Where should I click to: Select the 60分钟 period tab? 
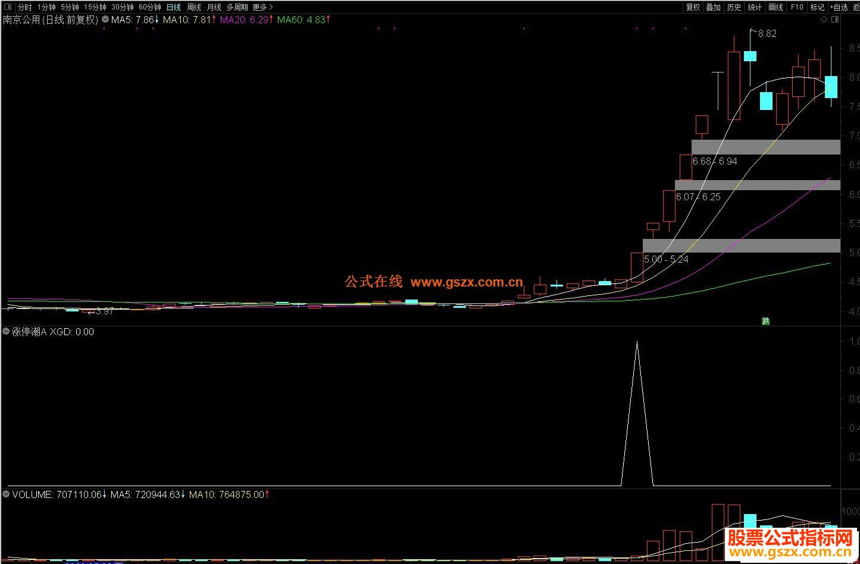tap(150, 7)
